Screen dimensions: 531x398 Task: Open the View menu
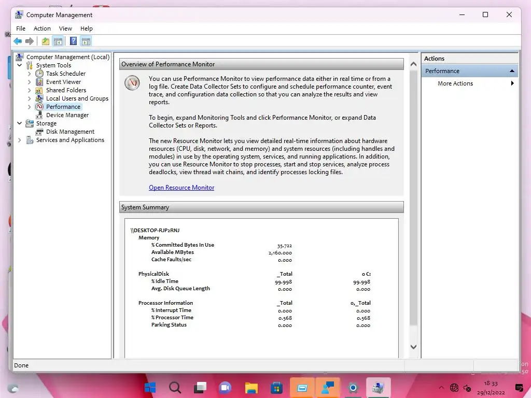pos(65,29)
